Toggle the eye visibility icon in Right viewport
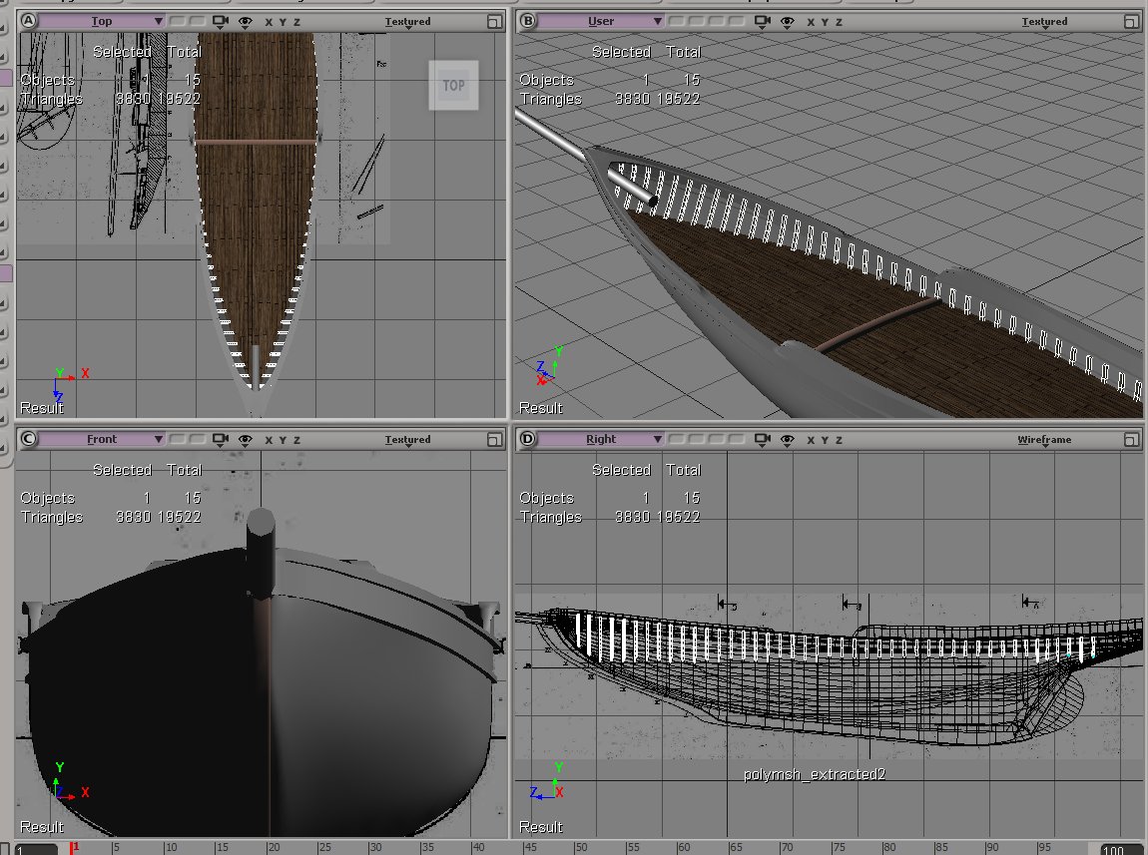 [788, 439]
